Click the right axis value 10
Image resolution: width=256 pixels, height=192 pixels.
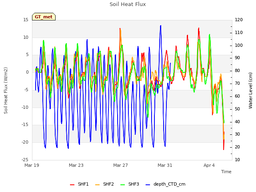click(237, 160)
